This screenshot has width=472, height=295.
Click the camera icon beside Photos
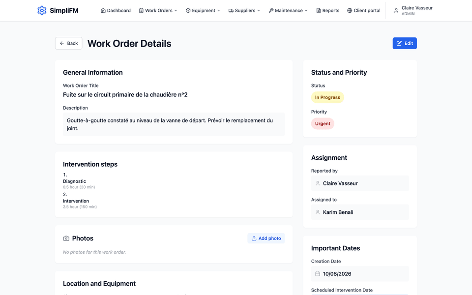(x=66, y=238)
